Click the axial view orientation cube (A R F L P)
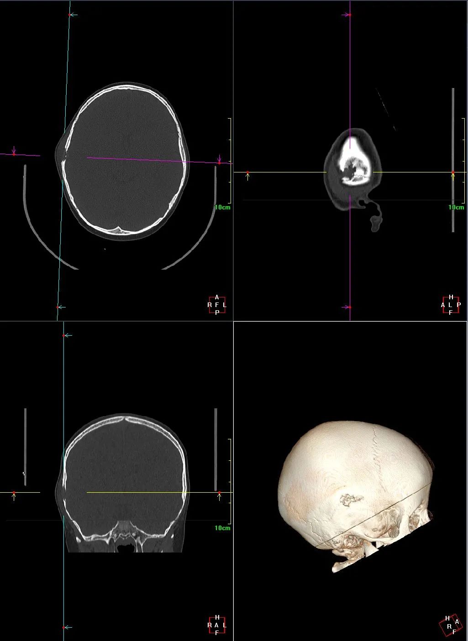Image resolution: width=468 pixels, height=641 pixels. tap(217, 305)
